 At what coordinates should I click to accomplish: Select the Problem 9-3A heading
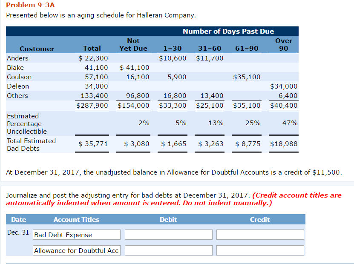coord(24,5)
